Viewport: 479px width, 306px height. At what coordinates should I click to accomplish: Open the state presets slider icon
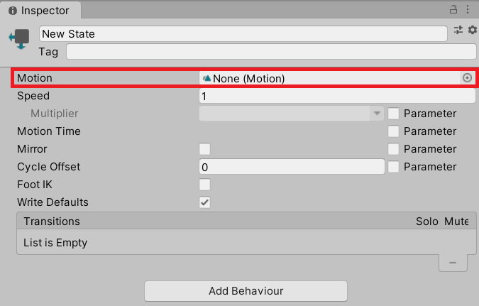pyautogui.click(x=458, y=30)
